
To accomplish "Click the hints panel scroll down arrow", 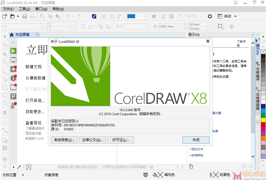I will [x=253, y=156].
